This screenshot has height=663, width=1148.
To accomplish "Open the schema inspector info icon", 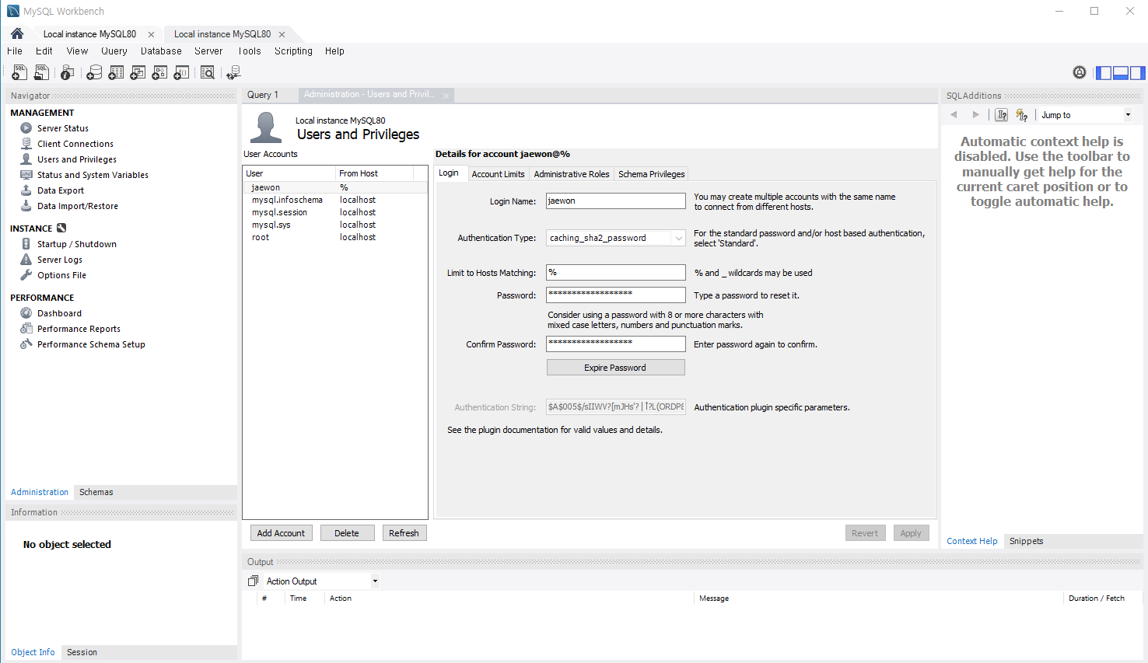I will [x=68, y=72].
